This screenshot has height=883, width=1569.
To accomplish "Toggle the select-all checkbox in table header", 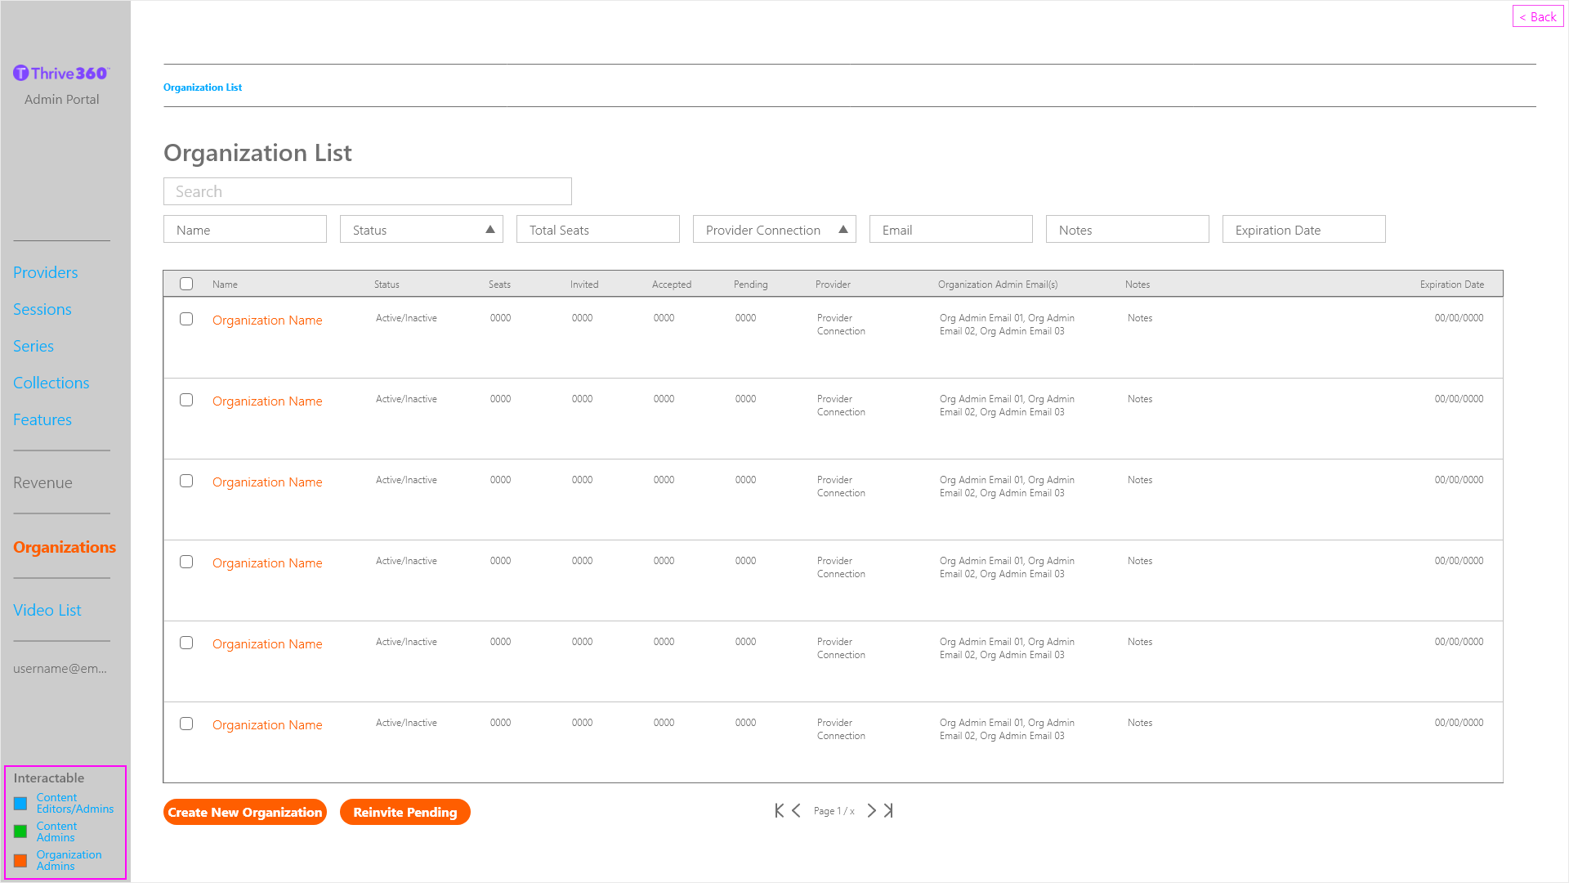I will 186,284.
